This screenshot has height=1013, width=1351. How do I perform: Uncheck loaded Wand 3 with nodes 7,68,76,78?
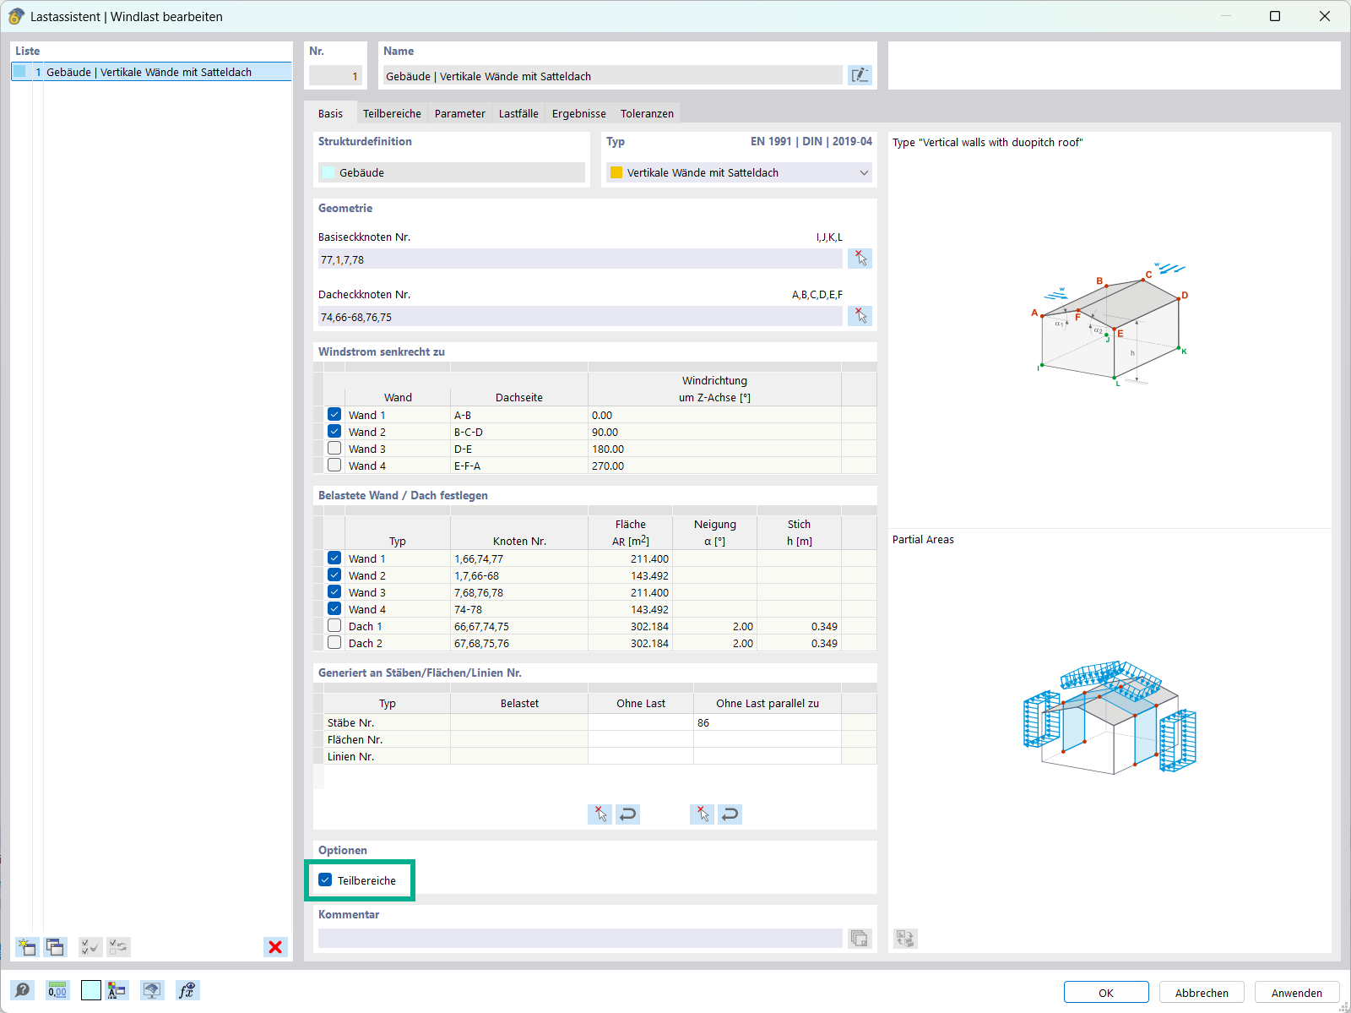click(334, 592)
